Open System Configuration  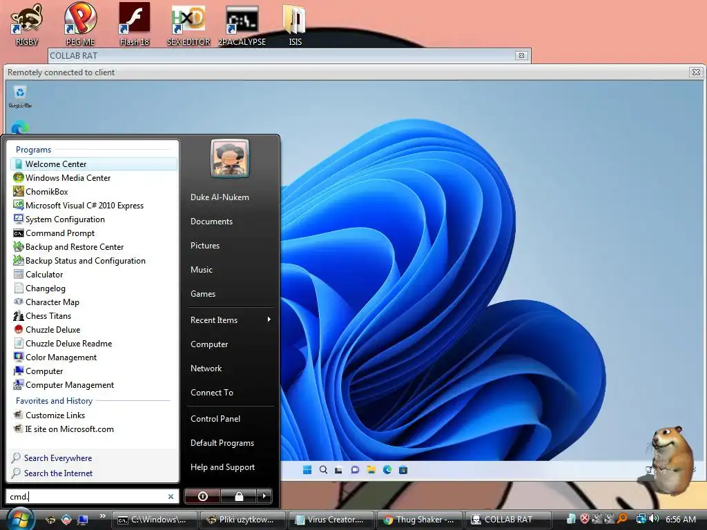(94, 219)
